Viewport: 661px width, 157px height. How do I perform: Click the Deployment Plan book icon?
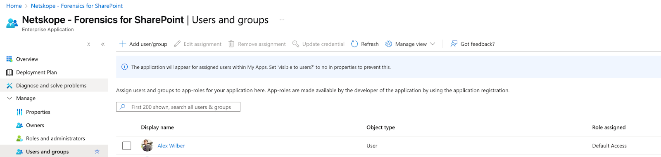tap(10, 72)
